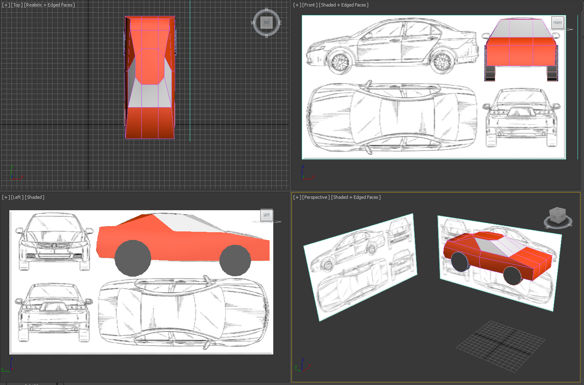Open Perspective viewport's Shaded + Edged Faces menu

[356, 197]
